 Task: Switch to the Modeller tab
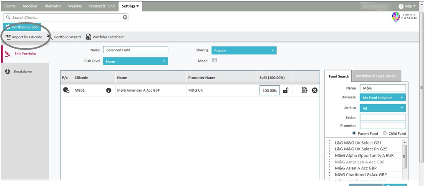tap(30, 6)
